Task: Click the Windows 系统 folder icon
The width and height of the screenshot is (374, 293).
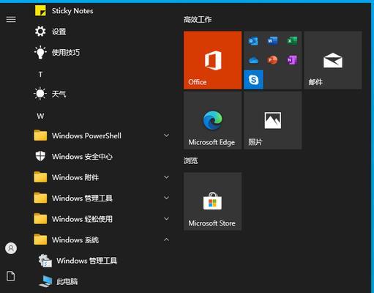Action: tap(40, 240)
